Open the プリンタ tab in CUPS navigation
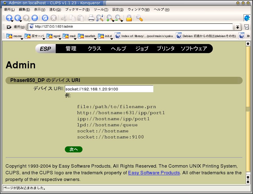Screen dimensions: 253x194 (166, 49)
